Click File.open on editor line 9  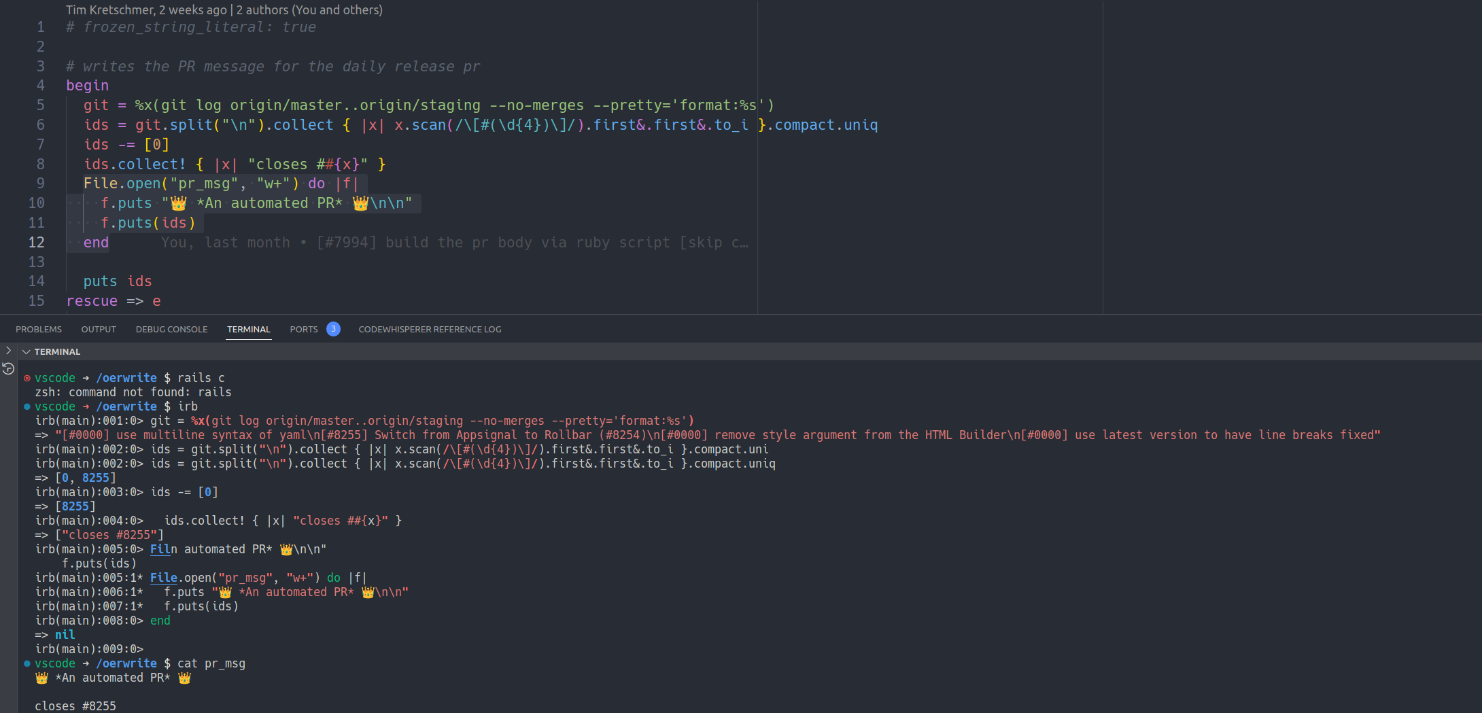(x=122, y=184)
